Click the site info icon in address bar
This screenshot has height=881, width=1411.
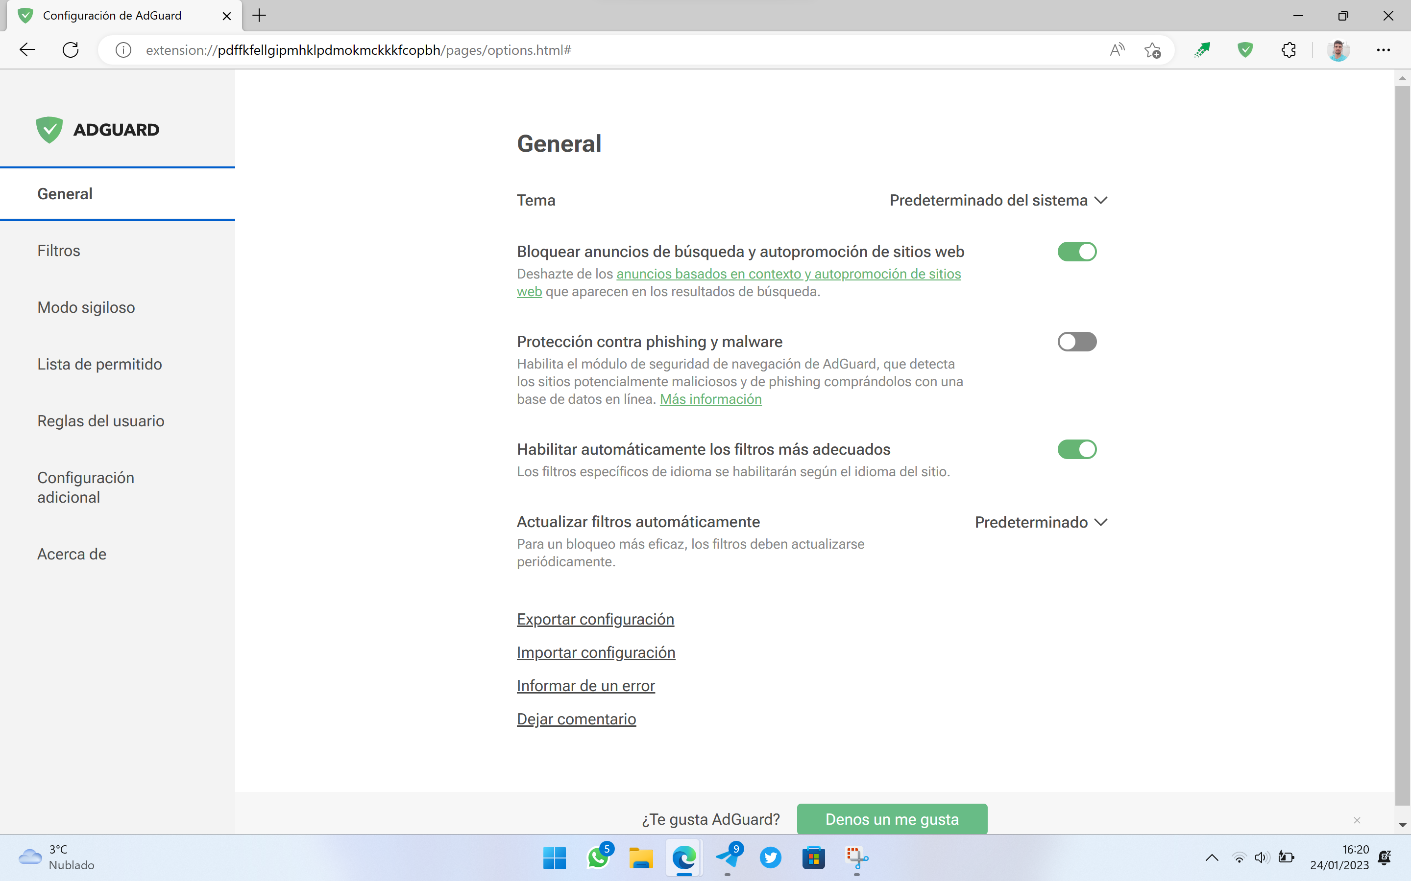click(x=123, y=50)
